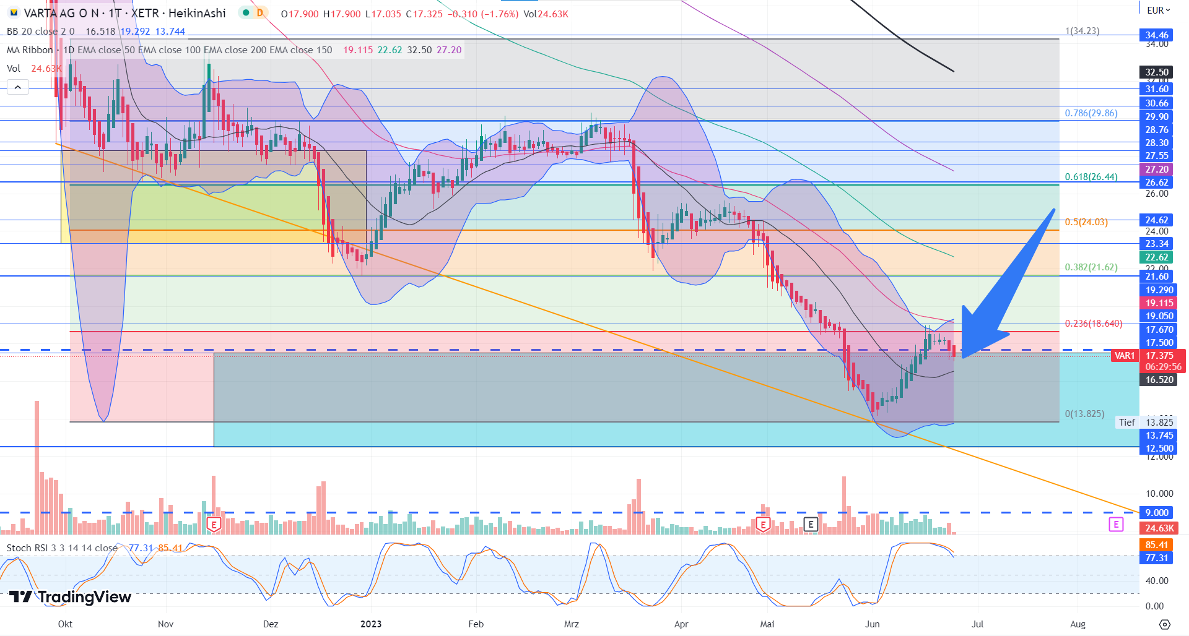Viewport: 1189px width, 636px height.
Task: Click the 17.375 current price label
Action: [1159, 356]
